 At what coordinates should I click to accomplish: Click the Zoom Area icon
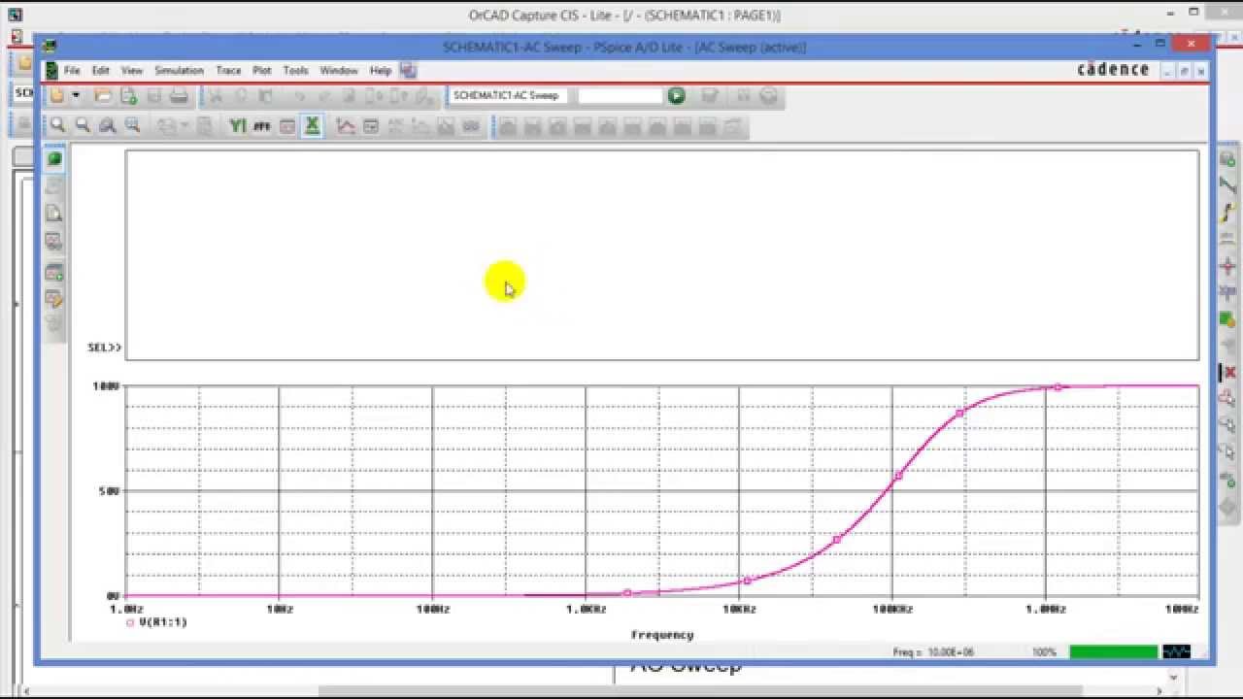tap(108, 125)
